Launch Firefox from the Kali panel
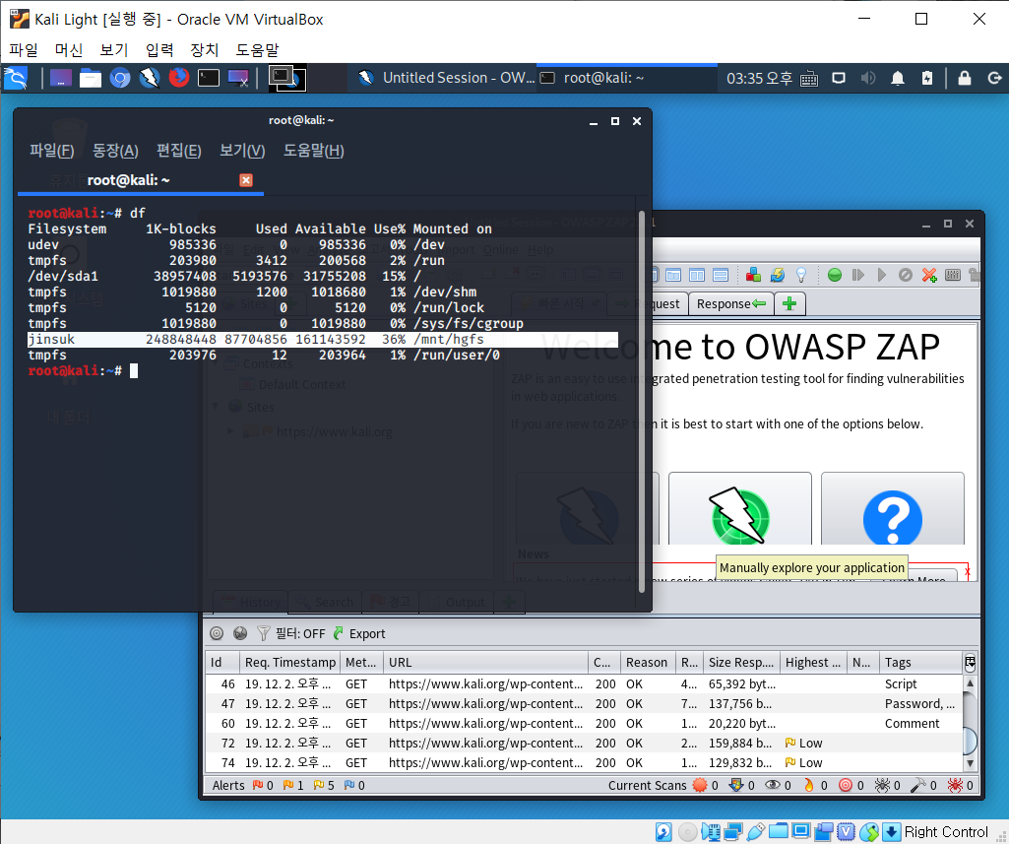The height and width of the screenshot is (844, 1009). [x=179, y=78]
